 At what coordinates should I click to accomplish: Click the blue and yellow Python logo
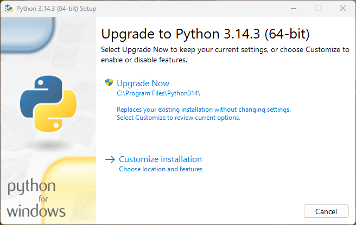[47, 104]
